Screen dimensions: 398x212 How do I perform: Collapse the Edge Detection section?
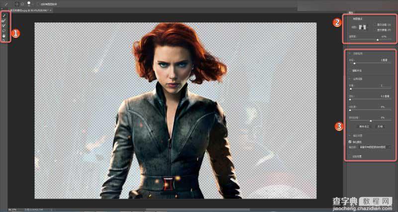[350, 54]
